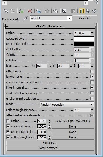Viewport: 103px width, 157px height.
Task: Click Get Material icon in toolbar
Action: click(6, 11)
